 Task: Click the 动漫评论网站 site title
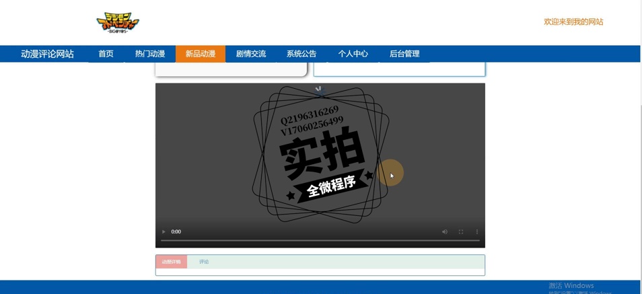click(x=48, y=54)
